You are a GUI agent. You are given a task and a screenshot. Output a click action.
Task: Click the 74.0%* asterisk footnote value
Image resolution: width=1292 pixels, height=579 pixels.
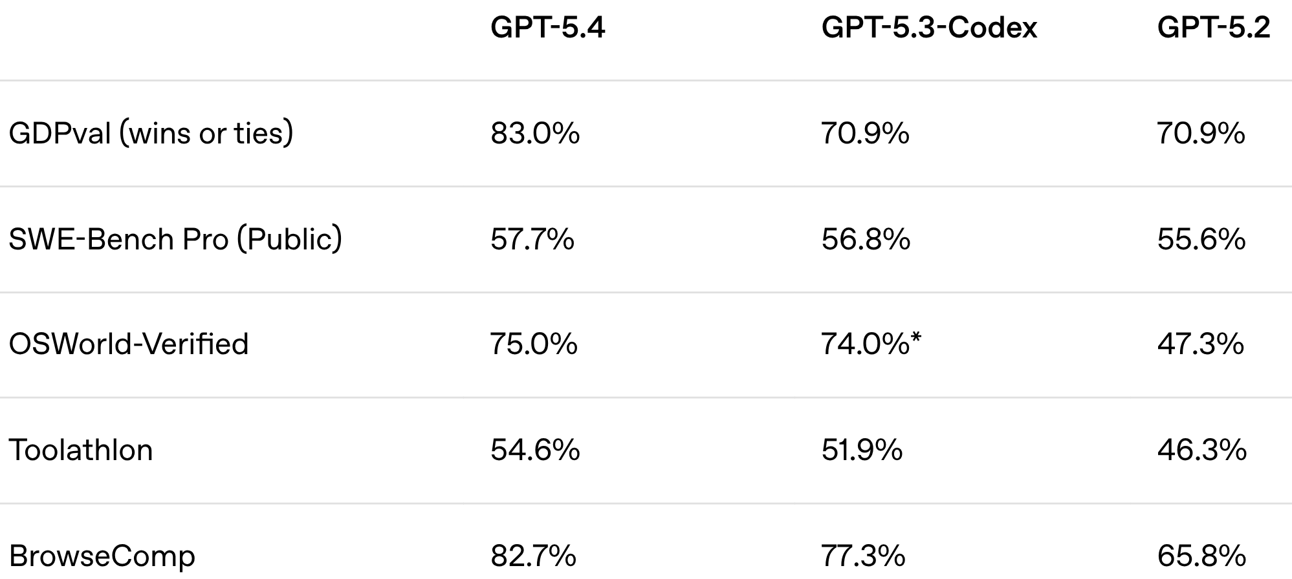871,344
